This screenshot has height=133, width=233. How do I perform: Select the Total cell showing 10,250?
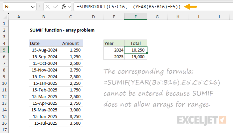[136, 50]
